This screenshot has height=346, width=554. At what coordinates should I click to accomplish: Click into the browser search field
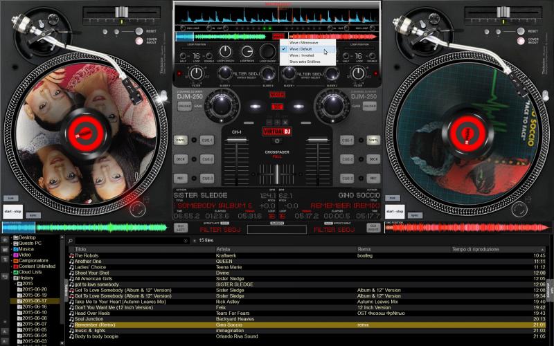(129, 240)
